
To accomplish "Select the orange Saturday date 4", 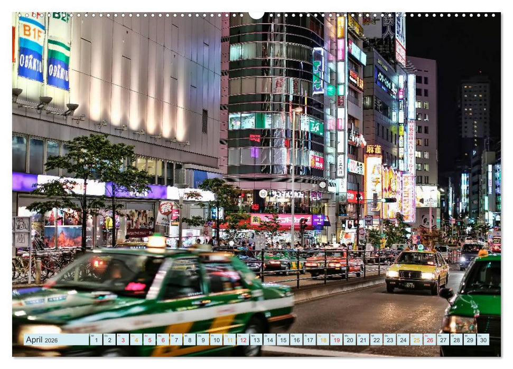I will [x=135, y=342].
